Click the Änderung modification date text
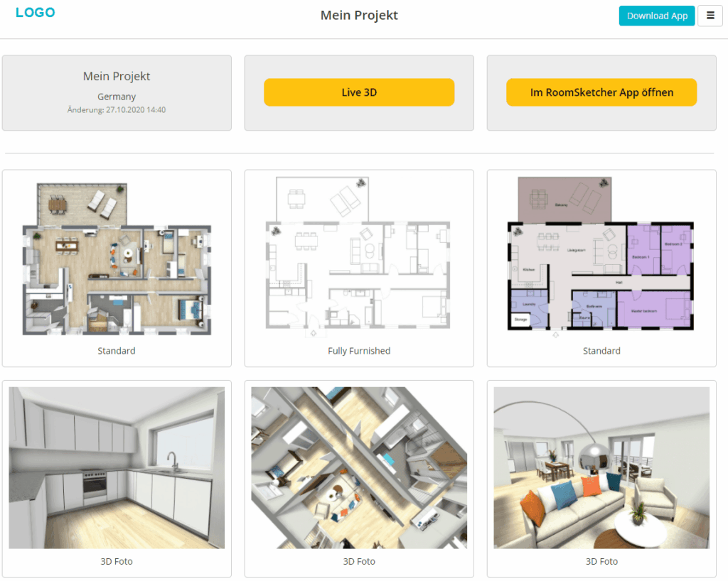 (x=117, y=110)
